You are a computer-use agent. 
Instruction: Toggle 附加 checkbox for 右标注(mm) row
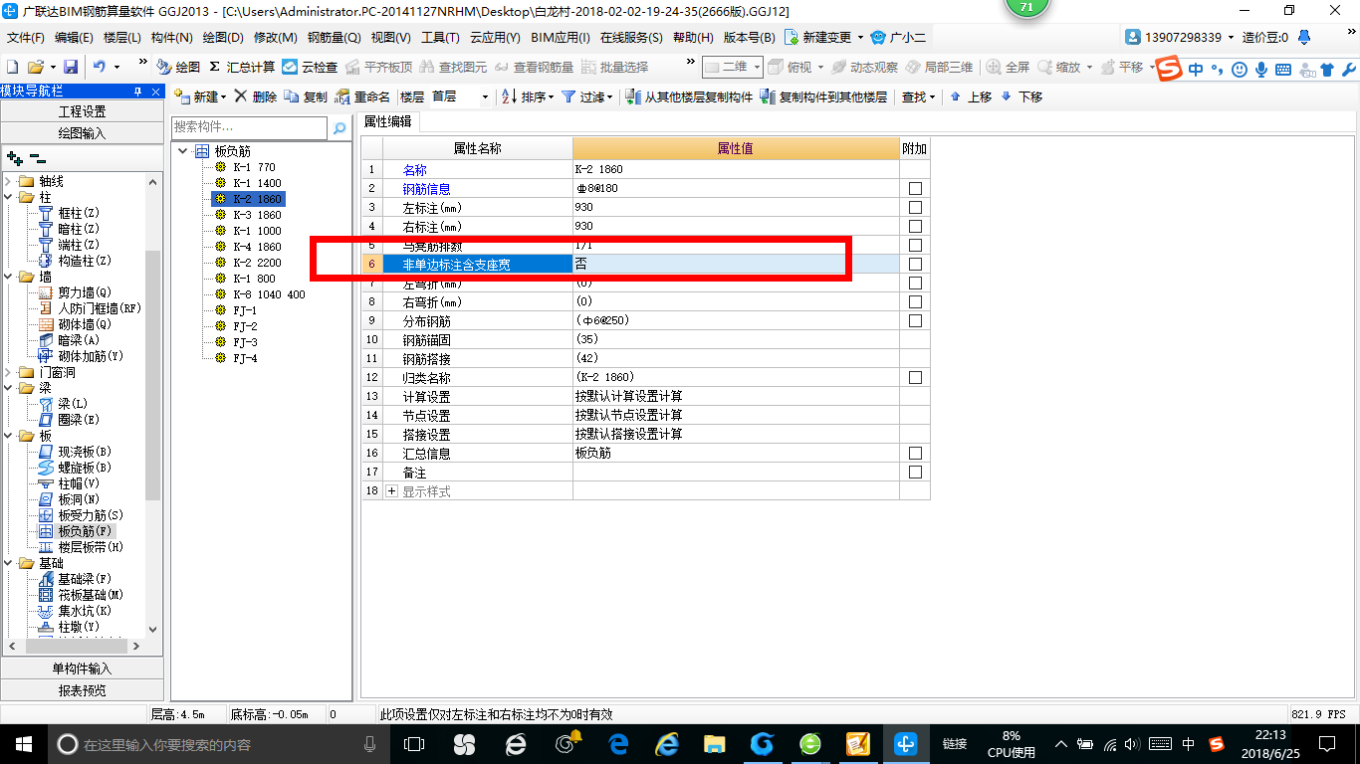tap(915, 227)
